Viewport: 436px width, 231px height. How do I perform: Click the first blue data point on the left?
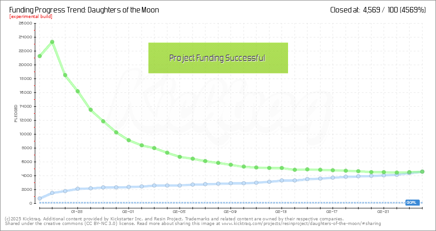(40, 198)
